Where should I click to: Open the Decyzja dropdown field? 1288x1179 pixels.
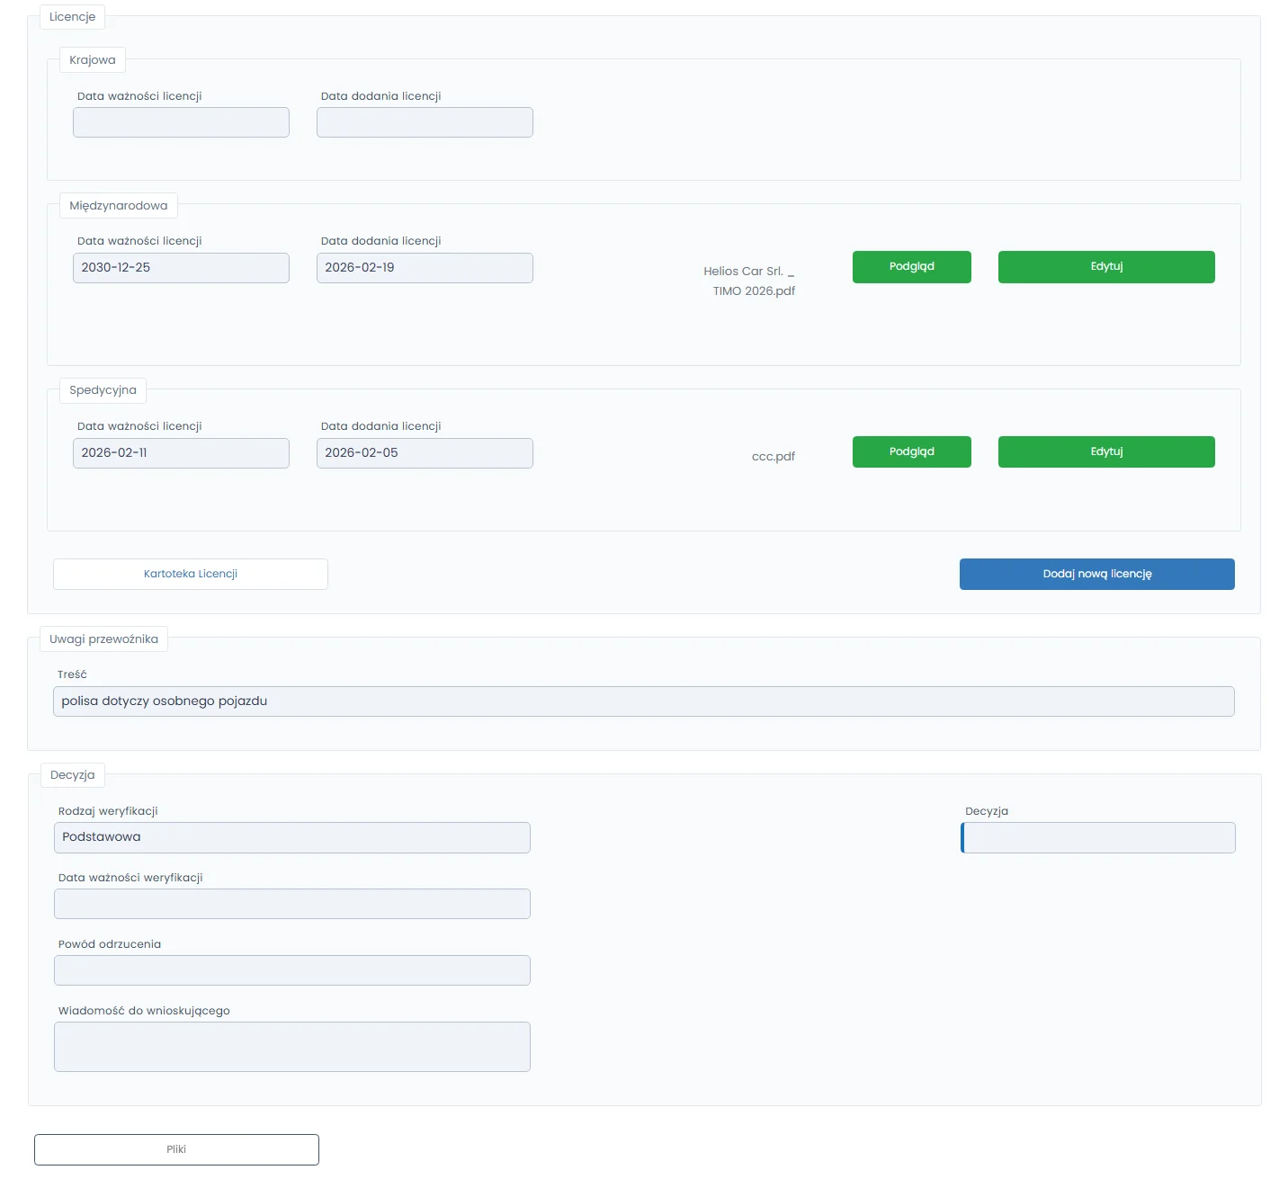pyautogui.click(x=1098, y=838)
